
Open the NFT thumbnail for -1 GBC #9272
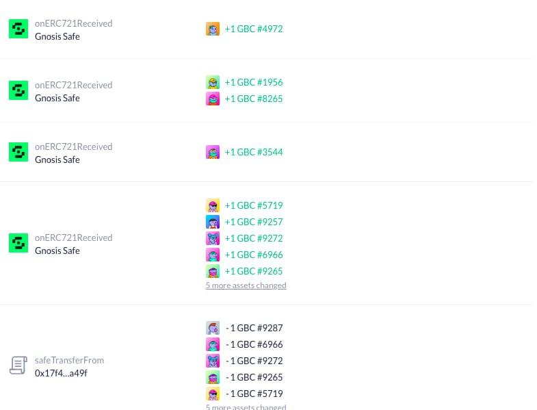213,361
